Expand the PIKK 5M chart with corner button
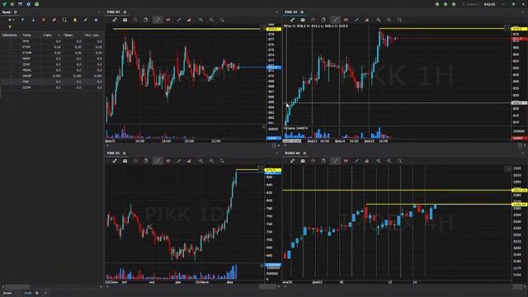Image resolution: width=528 pixels, height=297 pixels. click(262, 28)
